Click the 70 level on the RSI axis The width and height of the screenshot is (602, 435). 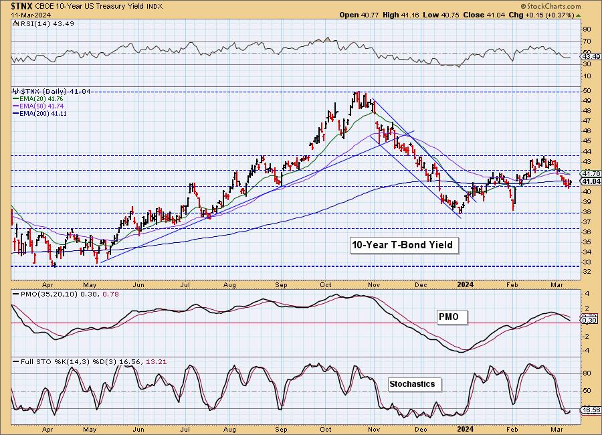(x=587, y=41)
